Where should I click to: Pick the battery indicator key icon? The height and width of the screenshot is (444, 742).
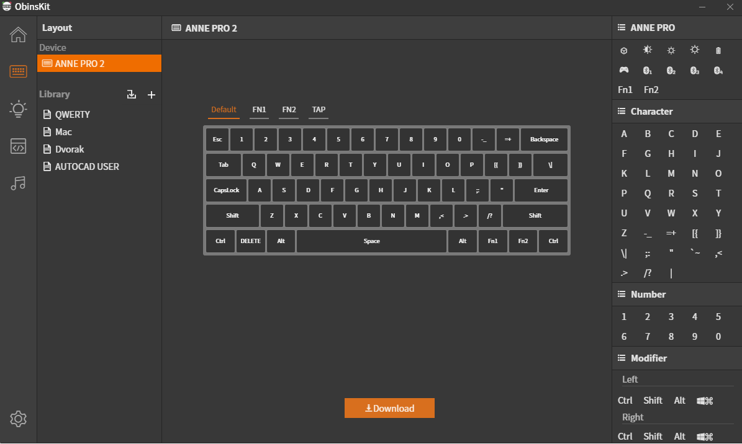[x=718, y=51]
